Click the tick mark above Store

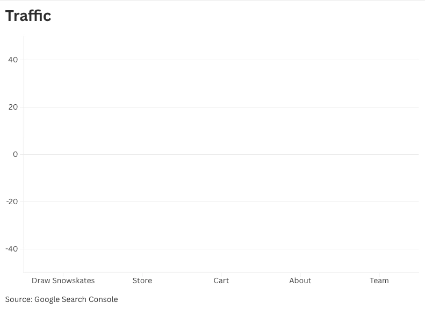point(142,274)
